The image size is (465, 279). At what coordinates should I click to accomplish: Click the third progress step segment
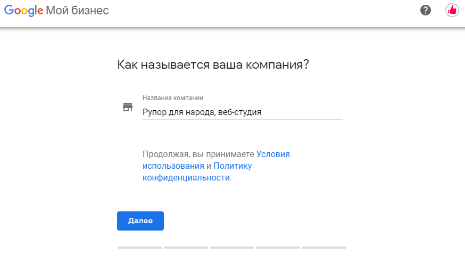pyautogui.click(x=232, y=248)
